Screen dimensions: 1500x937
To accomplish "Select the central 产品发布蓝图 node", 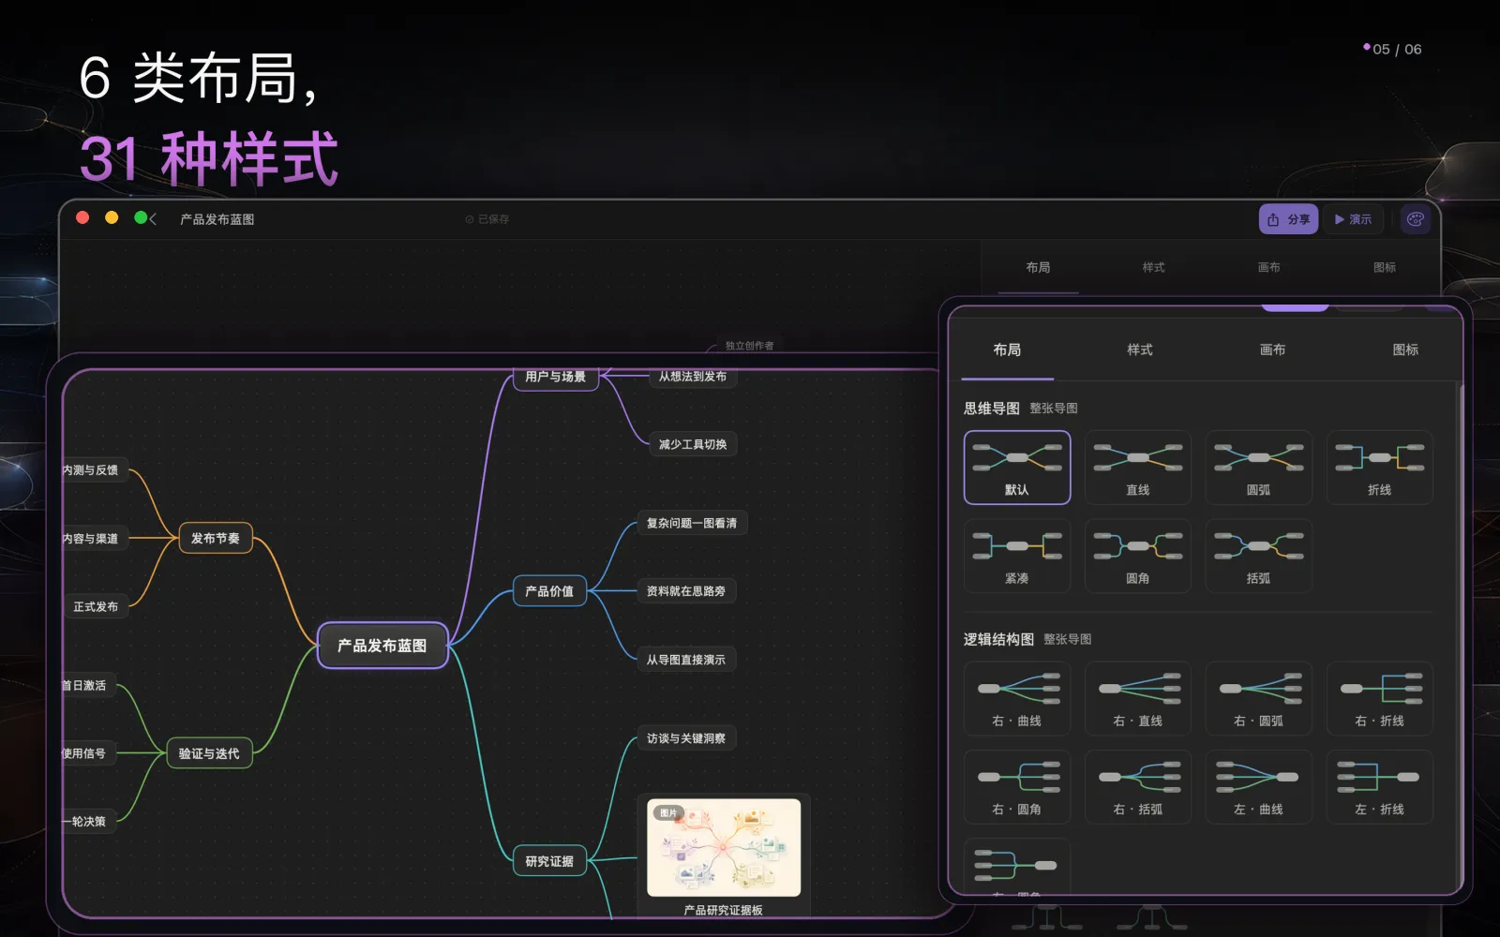I will [x=382, y=646].
